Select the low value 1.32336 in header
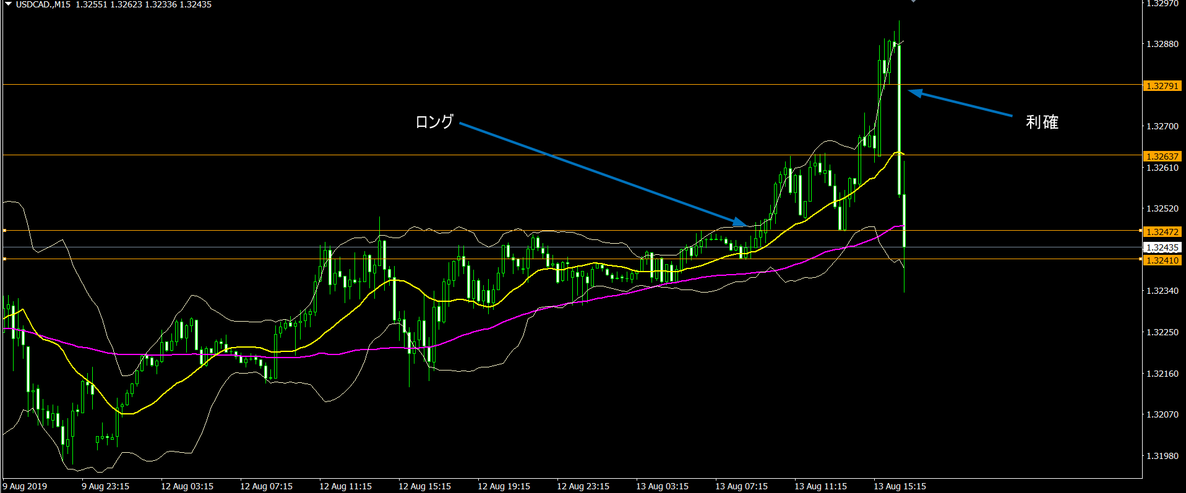 160,4
